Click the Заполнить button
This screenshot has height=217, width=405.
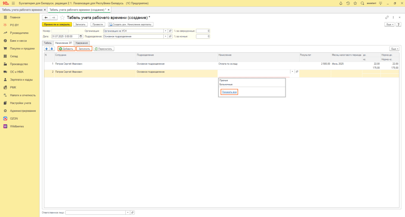[x=84, y=49]
